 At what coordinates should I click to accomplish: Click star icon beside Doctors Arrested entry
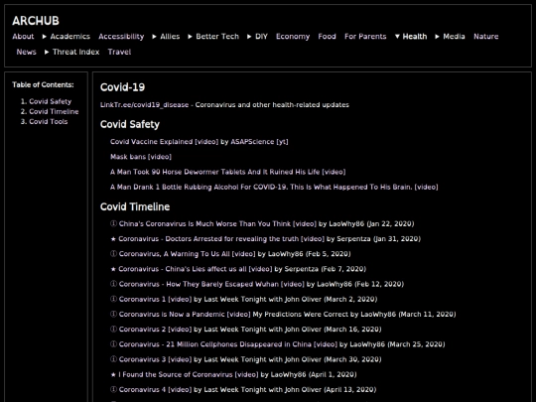coord(113,239)
